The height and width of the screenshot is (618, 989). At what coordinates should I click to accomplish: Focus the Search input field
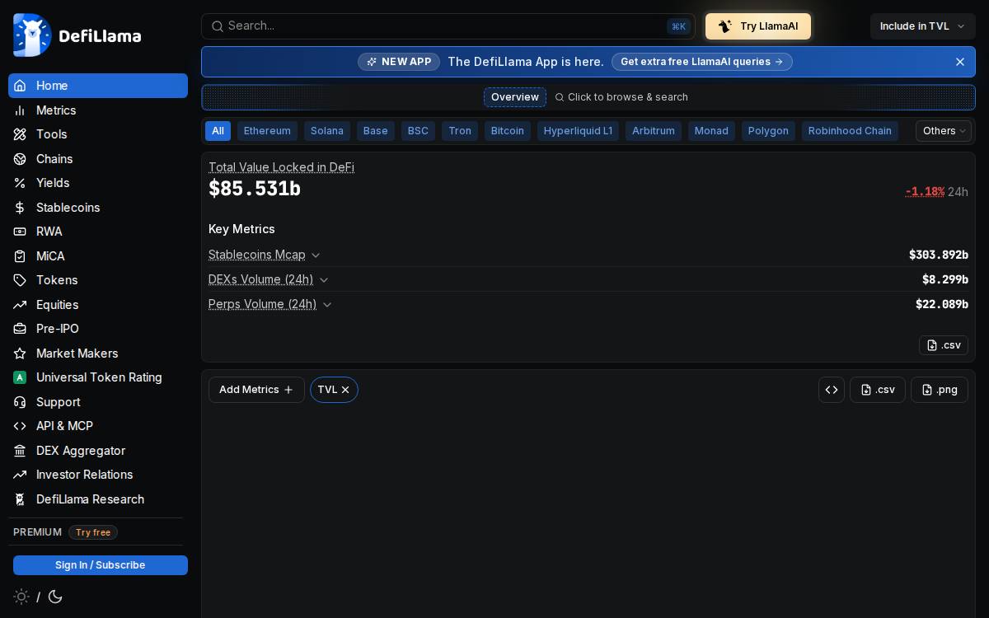448,26
